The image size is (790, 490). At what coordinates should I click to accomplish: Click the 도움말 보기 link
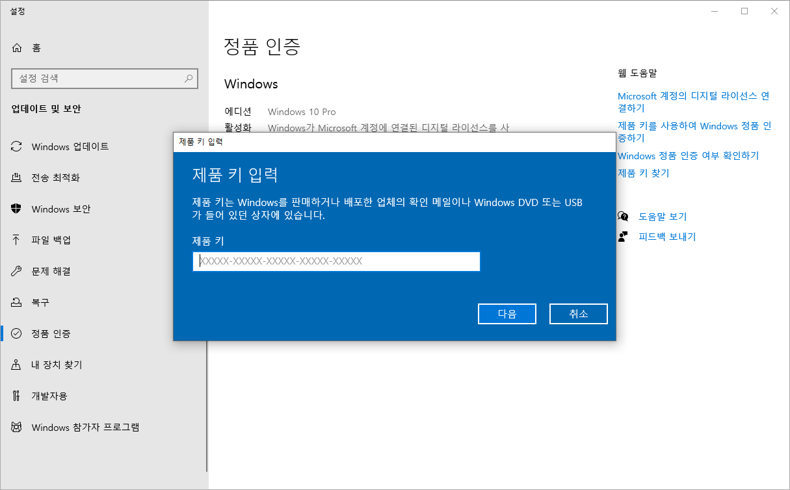663,216
